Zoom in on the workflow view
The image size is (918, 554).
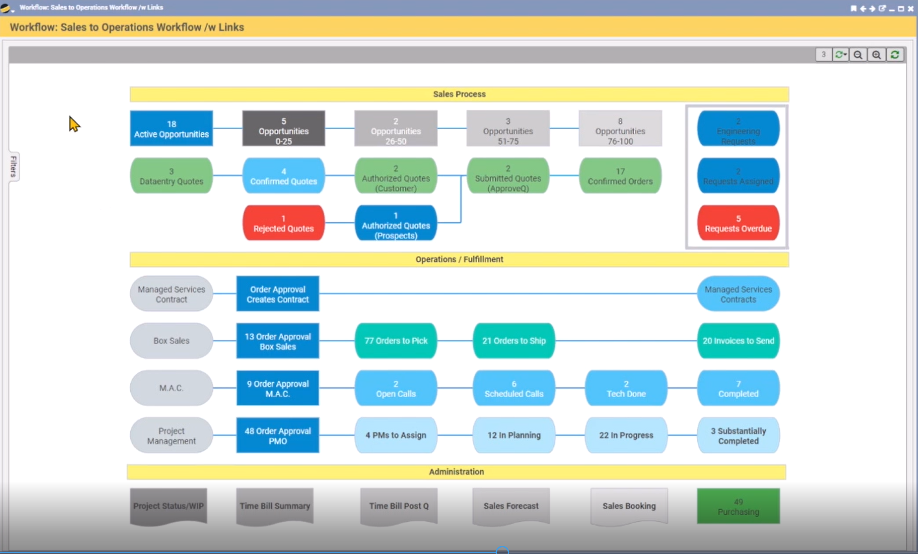pos(876,55)
